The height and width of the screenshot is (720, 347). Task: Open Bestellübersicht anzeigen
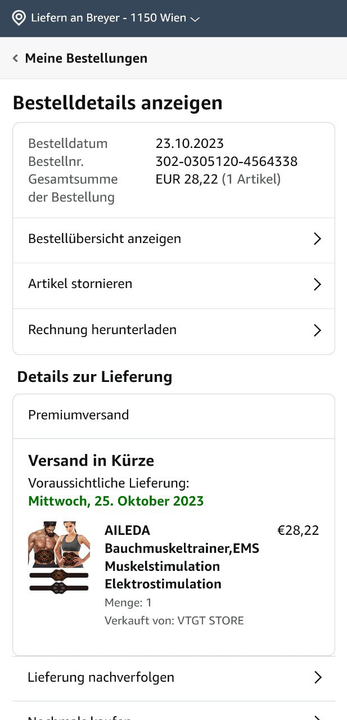[105, 238]
